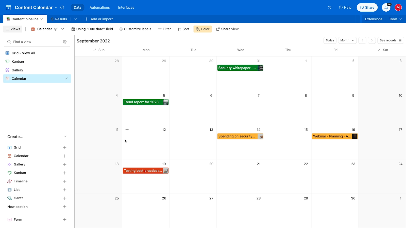Open Extensions panel
The height and width of the screenshot is (228, 406).
pyautogui.click(x=374, y=19)
